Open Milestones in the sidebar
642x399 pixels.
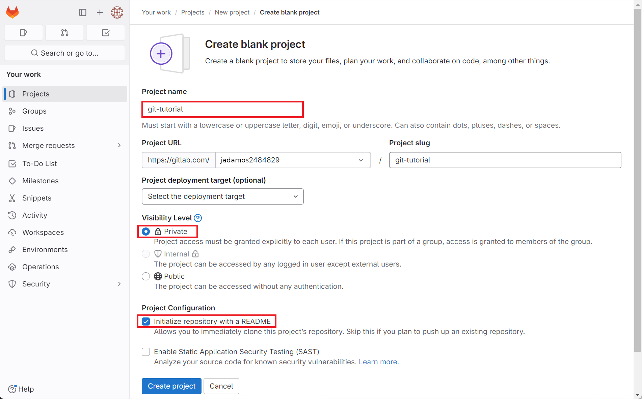point(65,181)
